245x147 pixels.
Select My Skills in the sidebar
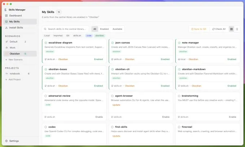tap(20, 22)
